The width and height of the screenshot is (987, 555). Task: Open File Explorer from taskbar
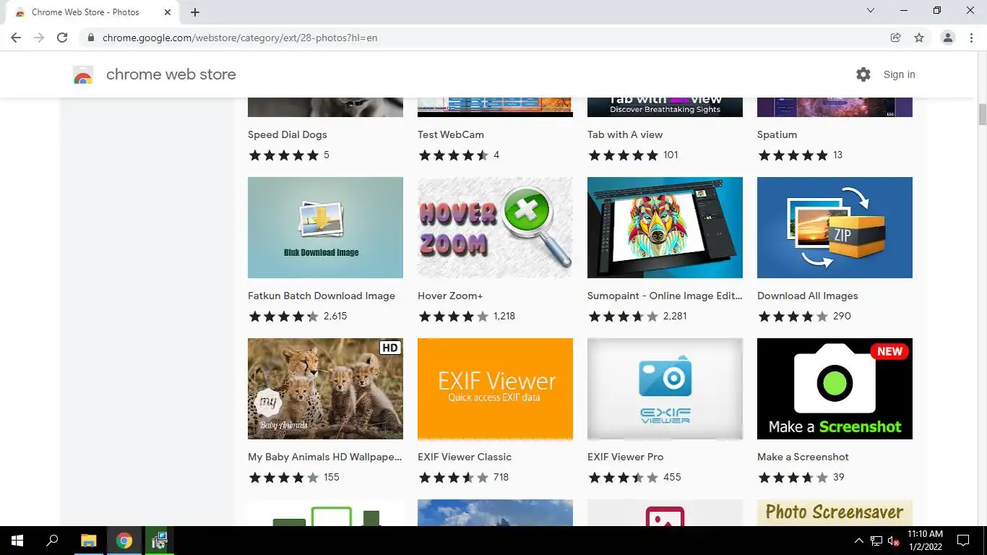[x=88, y=541]
